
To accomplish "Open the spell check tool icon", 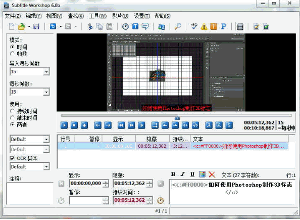I will pyautogui.click(x=194, y=26).
